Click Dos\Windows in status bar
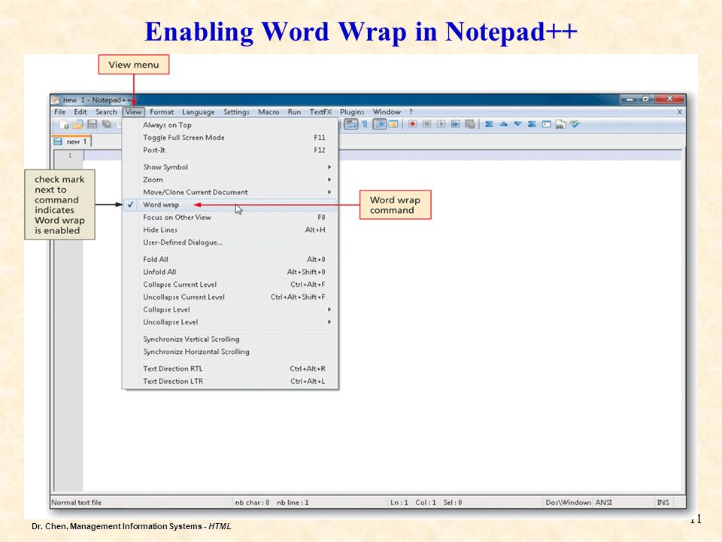This screenshot has height=542, width=722. pyautogui.click(x=569, y=502)
